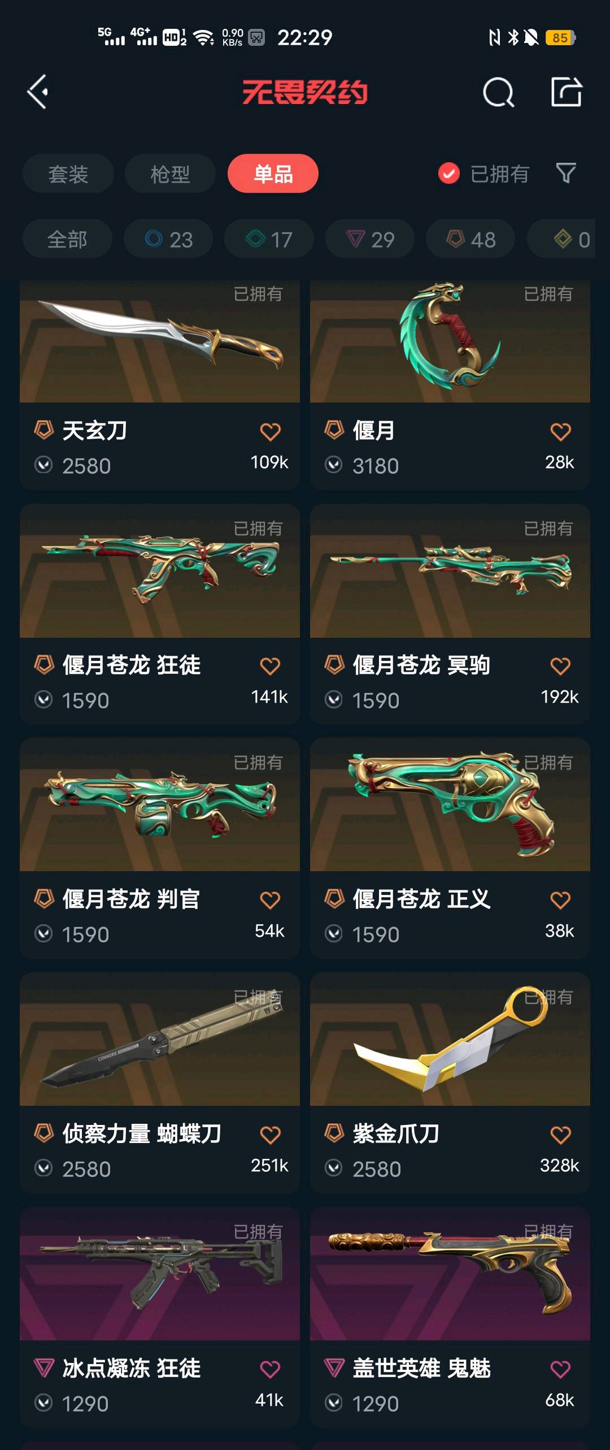Tap the back arrow icon
The height and width of the screenshot is (1450, 610).
(x=37, y=92)
